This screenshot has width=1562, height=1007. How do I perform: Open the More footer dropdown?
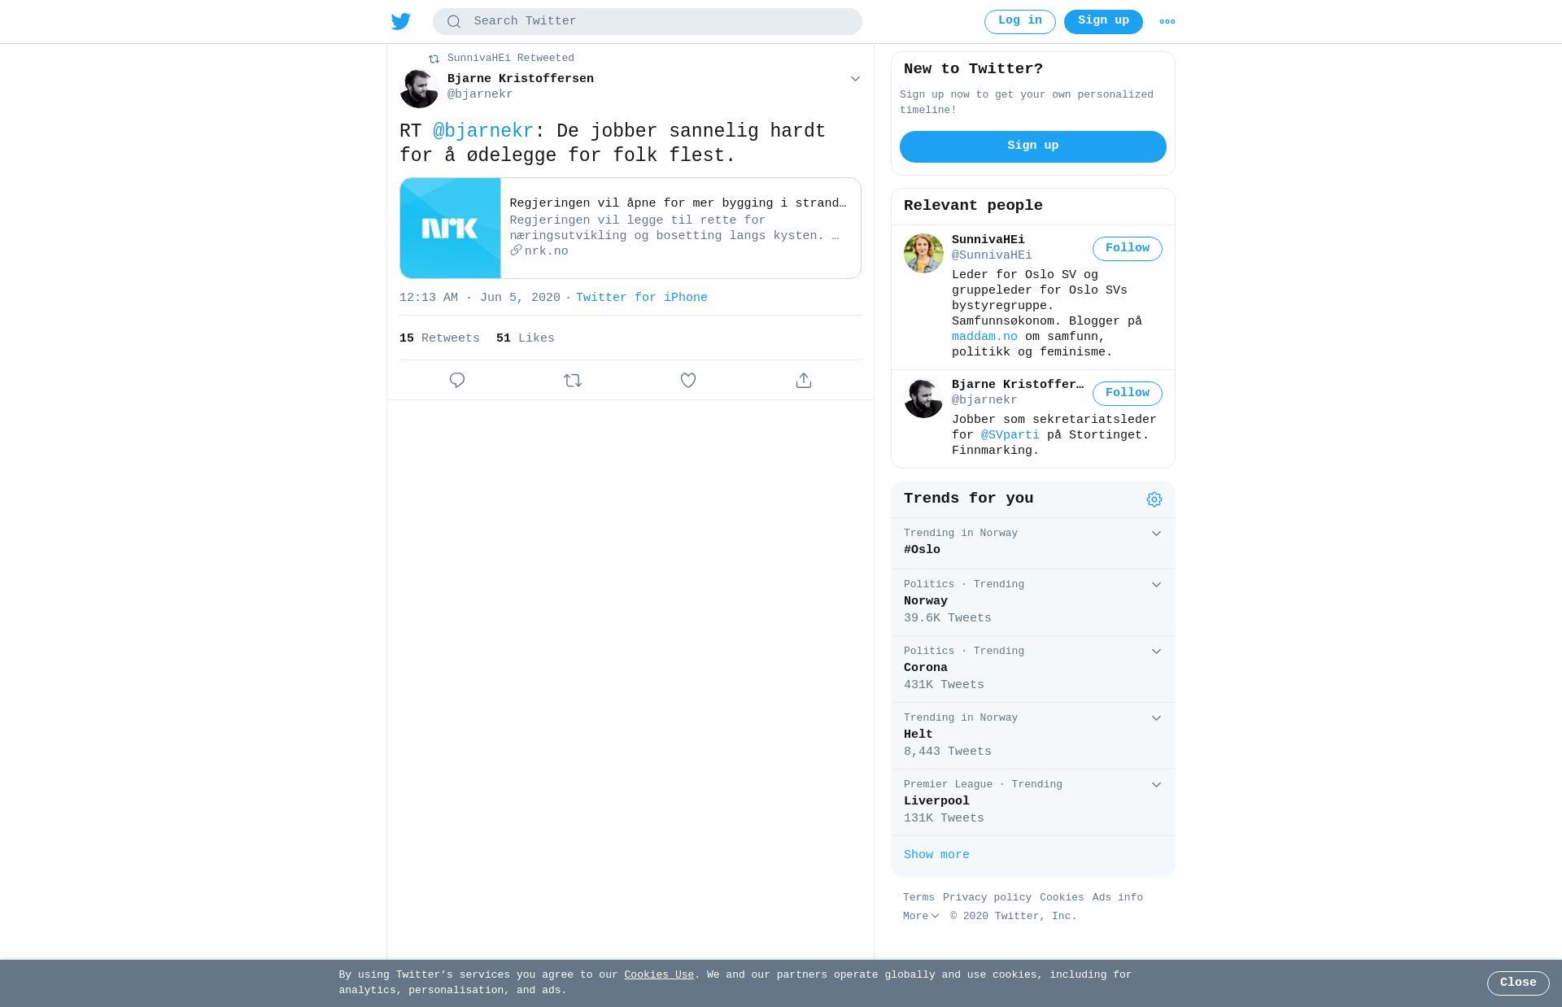(x=921, y=916)
